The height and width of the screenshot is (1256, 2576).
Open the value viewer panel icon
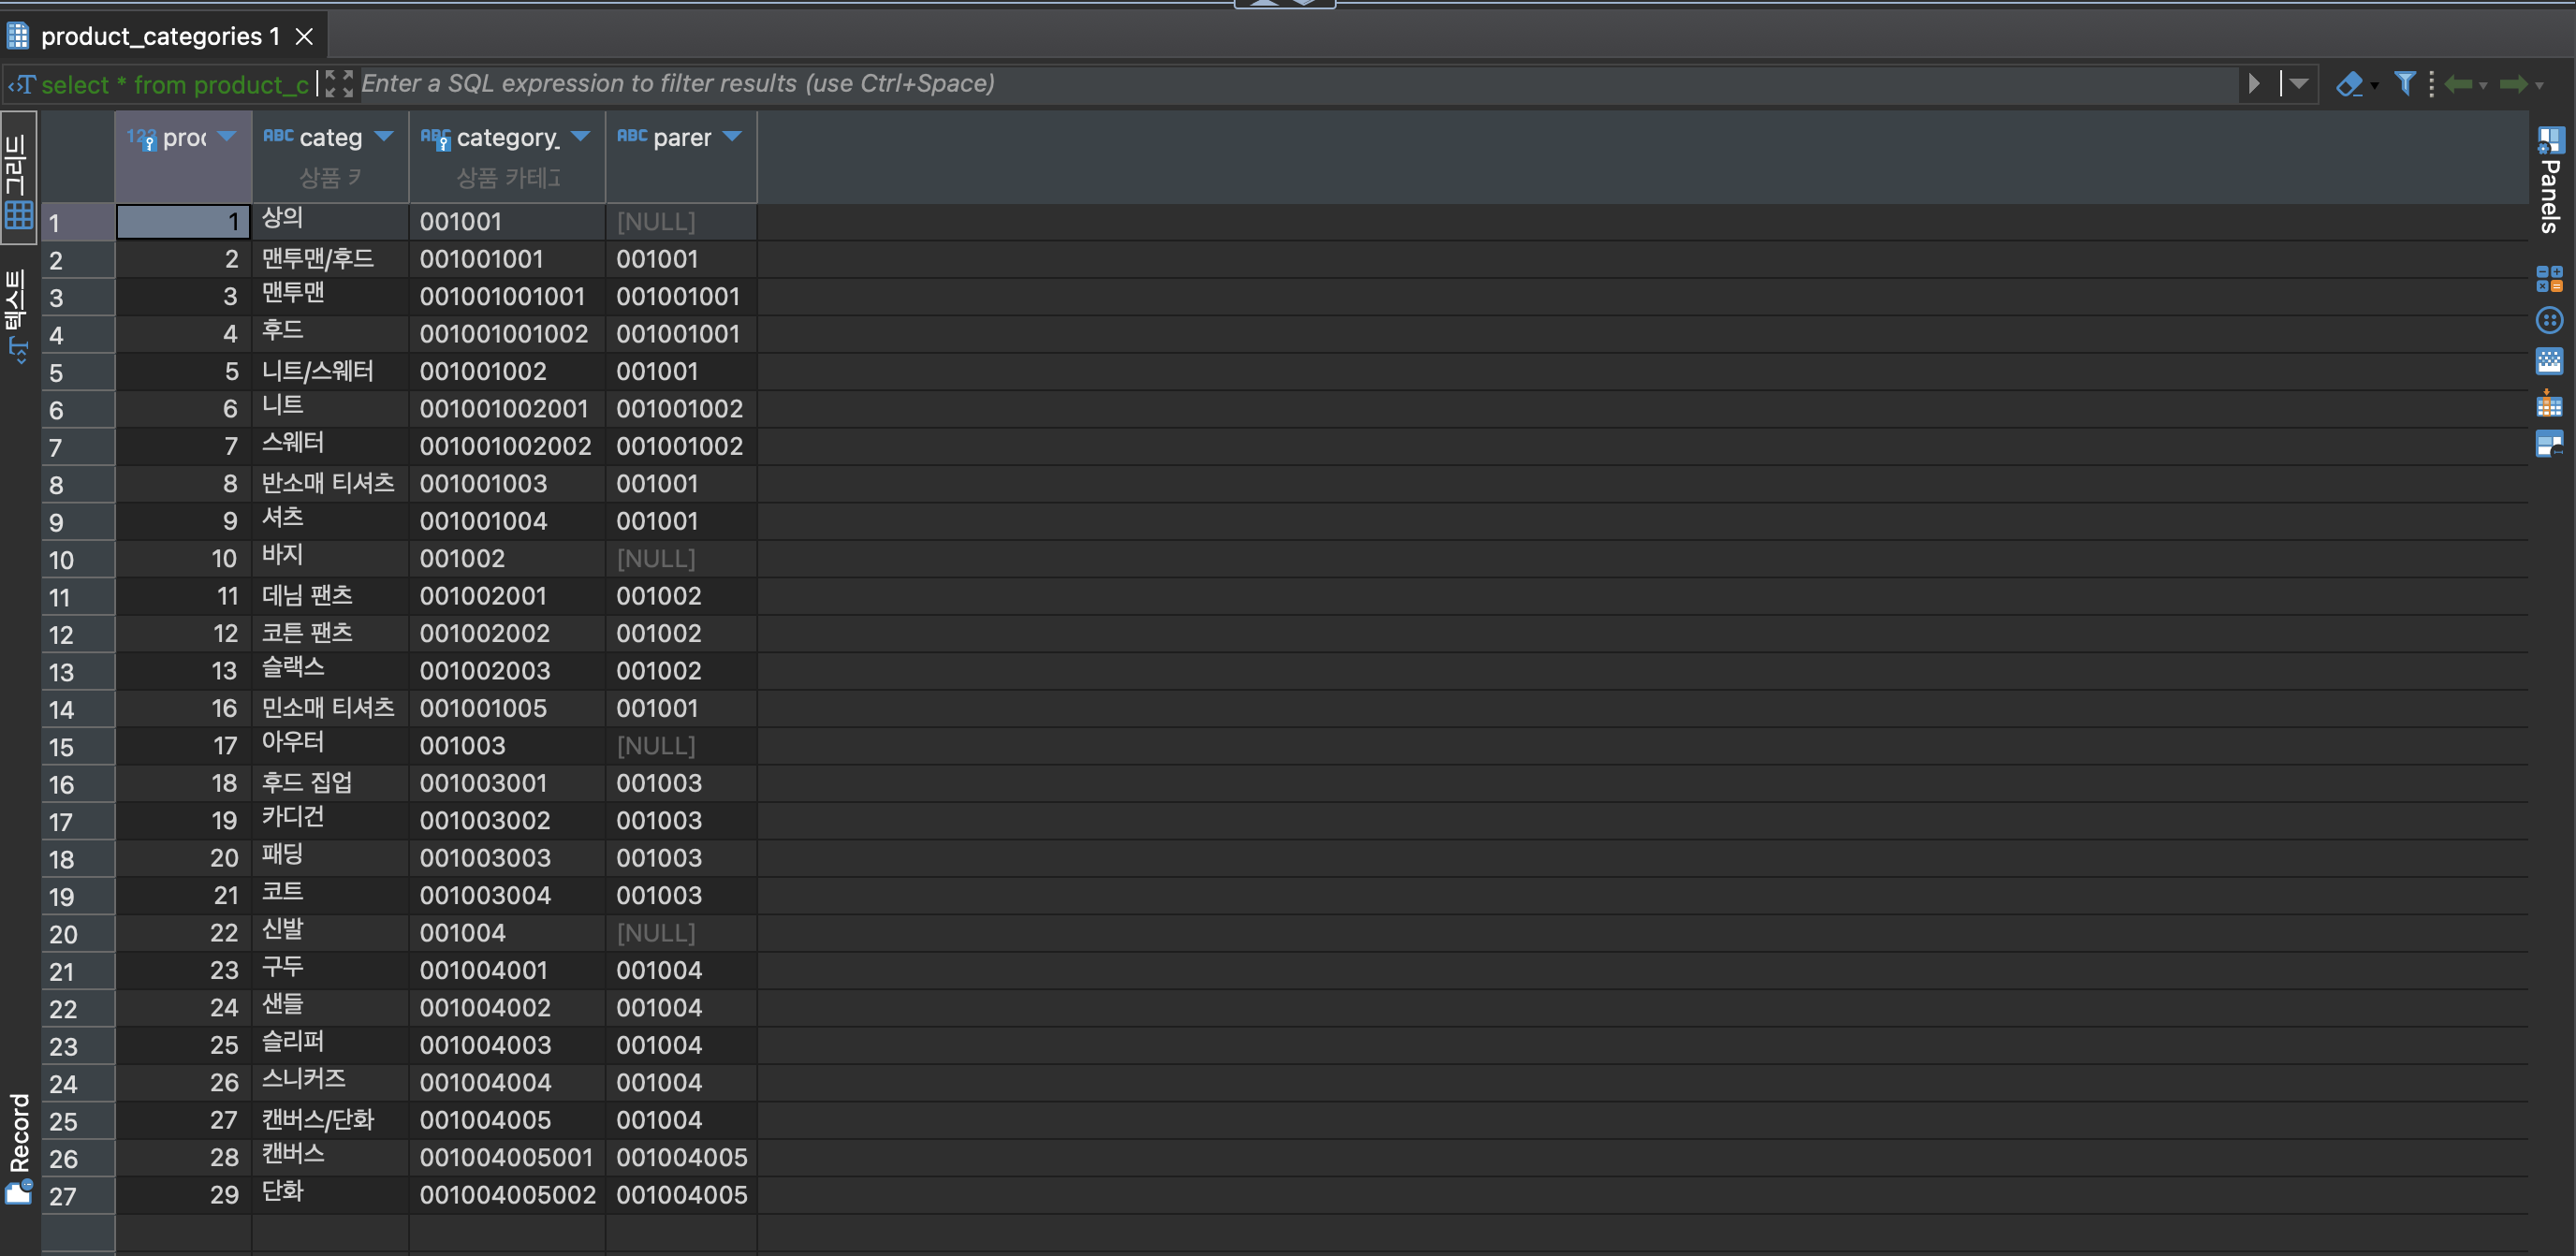2549,361
